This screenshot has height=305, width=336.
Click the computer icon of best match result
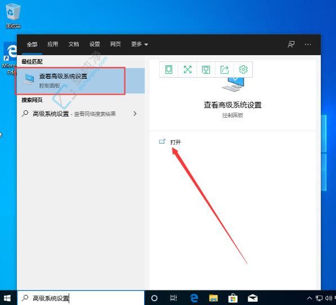[29, 79]
